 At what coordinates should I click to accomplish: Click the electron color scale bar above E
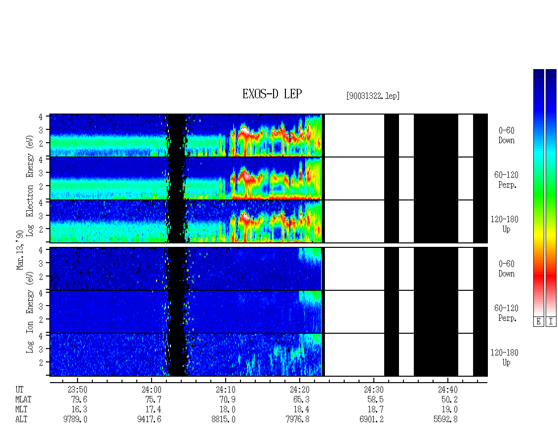coord(538,193)
